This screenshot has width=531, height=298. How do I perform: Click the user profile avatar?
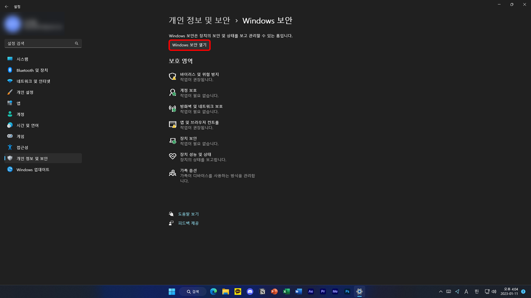(13, 24)
